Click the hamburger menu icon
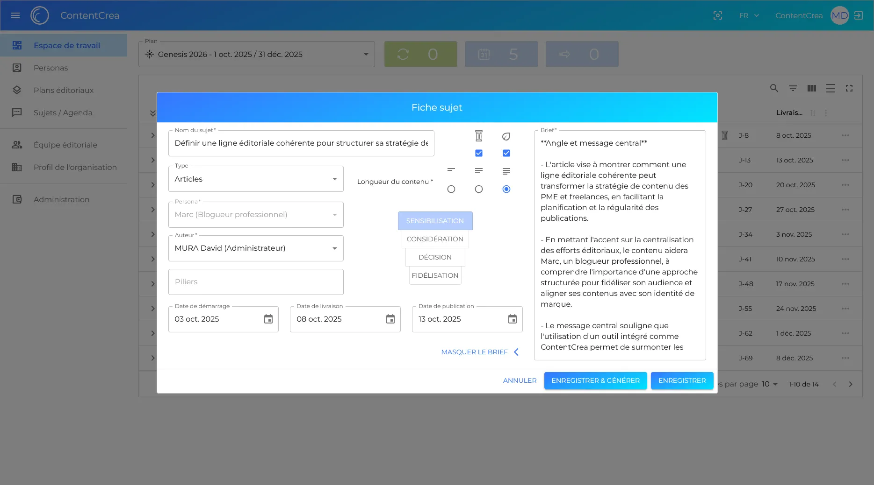This screenshot has height=485, width=874. (15, 15)
